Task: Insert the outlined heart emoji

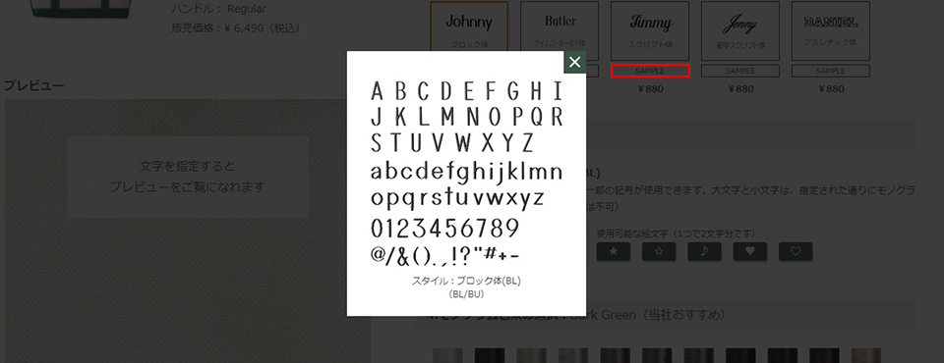Action: (796, 252)
